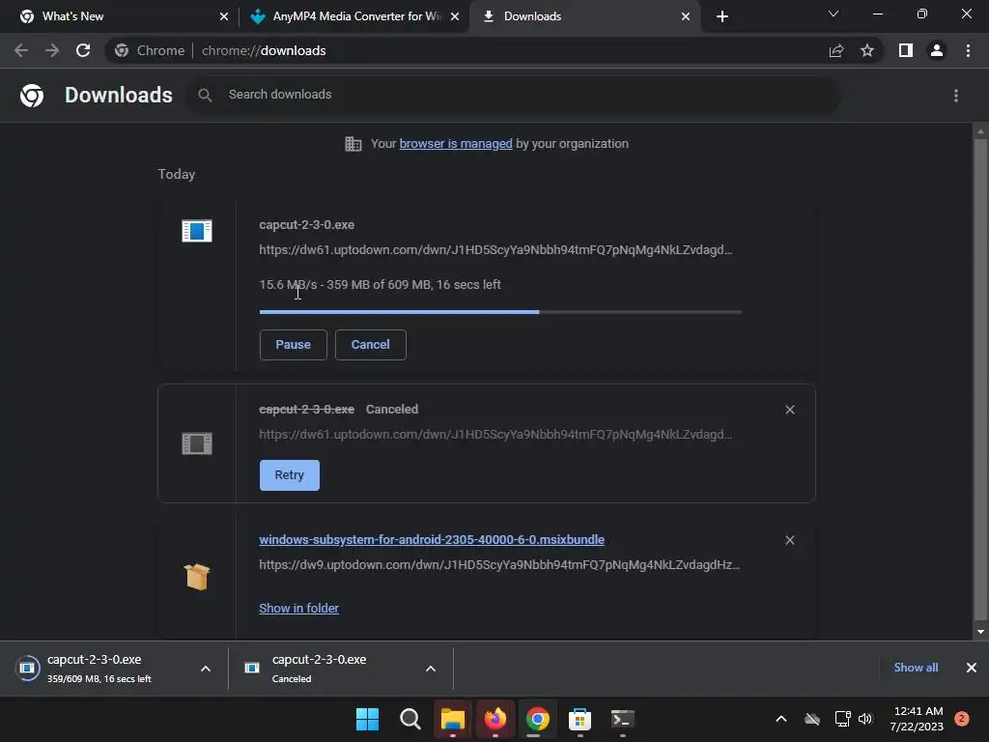Open a new browser tab
The height and width of the screenshot is (742, 989).
pyautogui.click(x=722, y=16)
